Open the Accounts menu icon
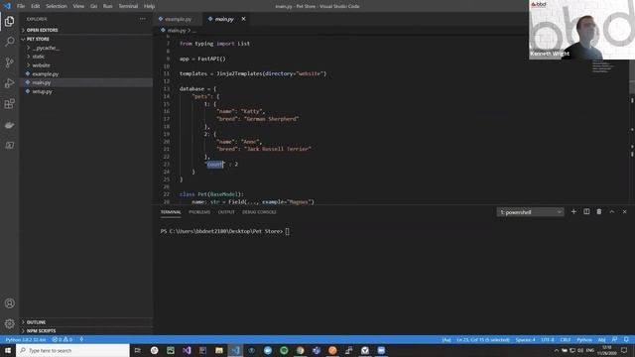 point(9,303)
